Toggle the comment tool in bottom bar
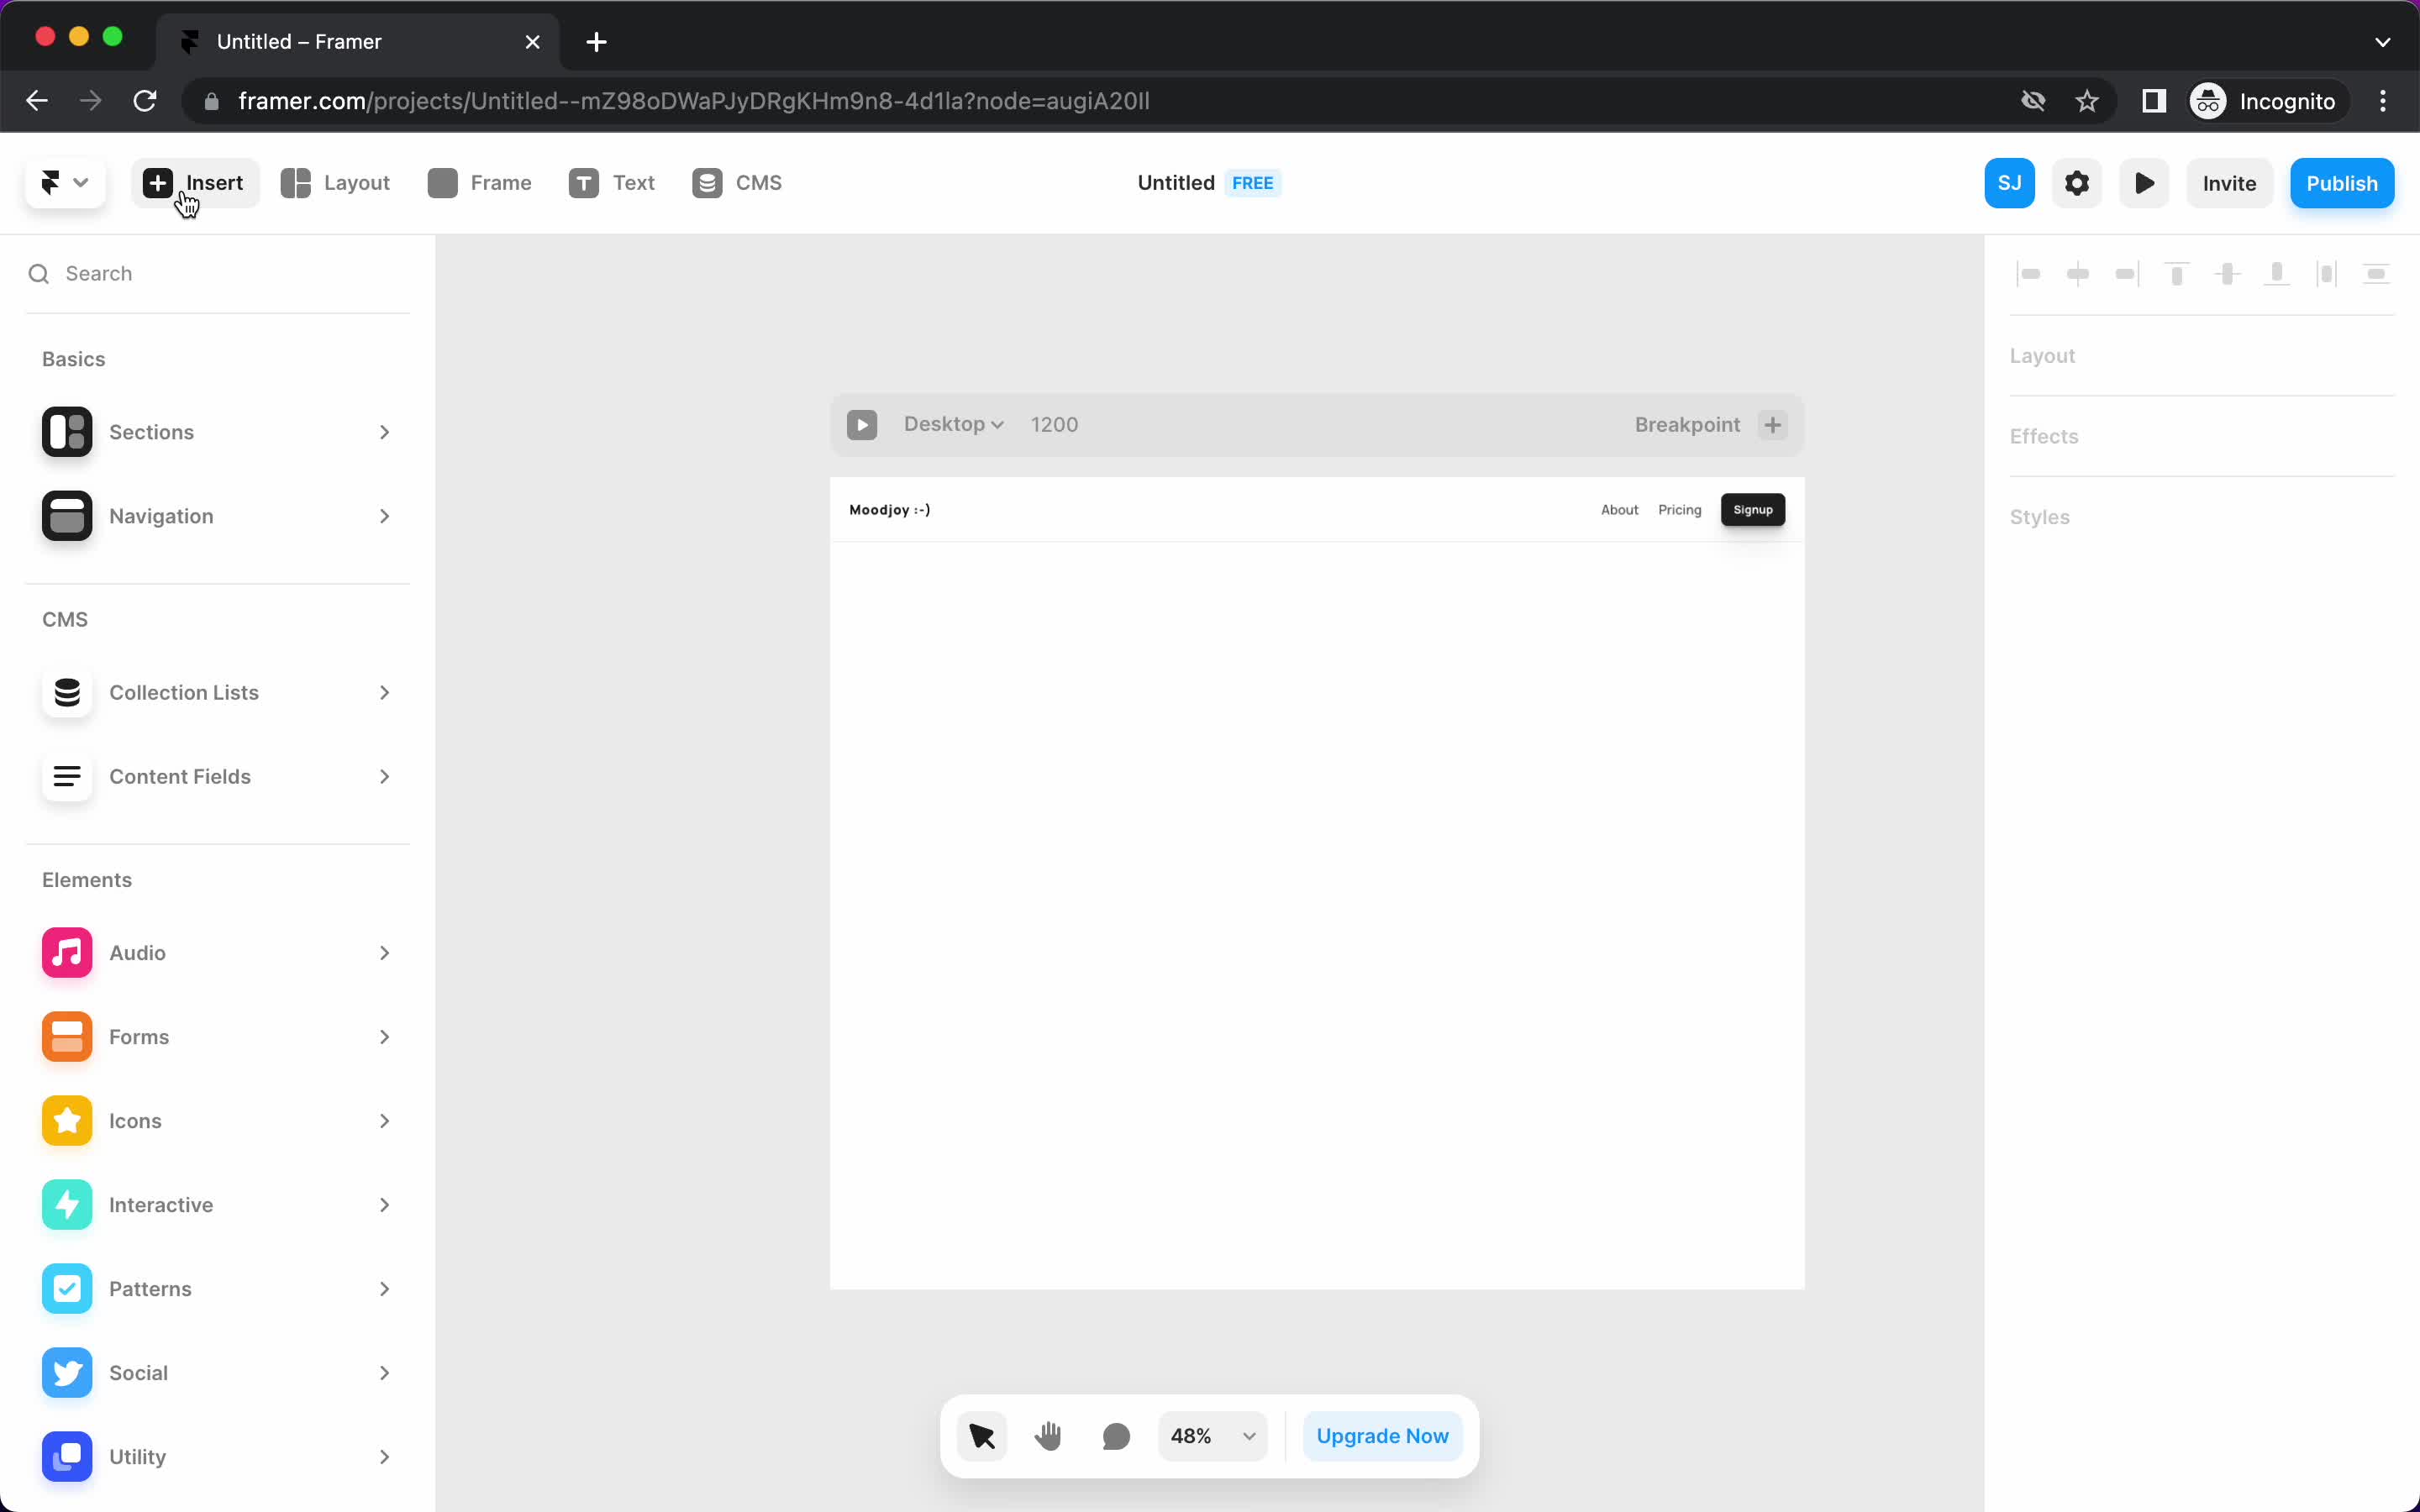Image resolution: width=2420 pixels, height=1512 pixels. click(1115, 1436)
